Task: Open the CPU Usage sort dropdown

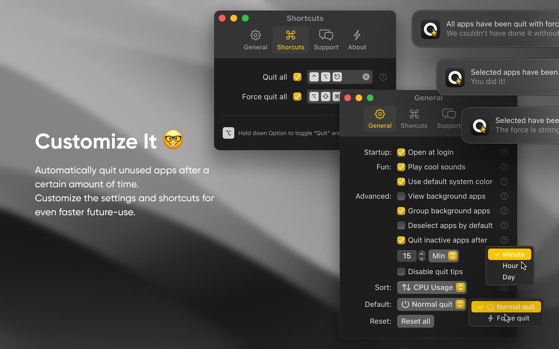Action: 432,288
